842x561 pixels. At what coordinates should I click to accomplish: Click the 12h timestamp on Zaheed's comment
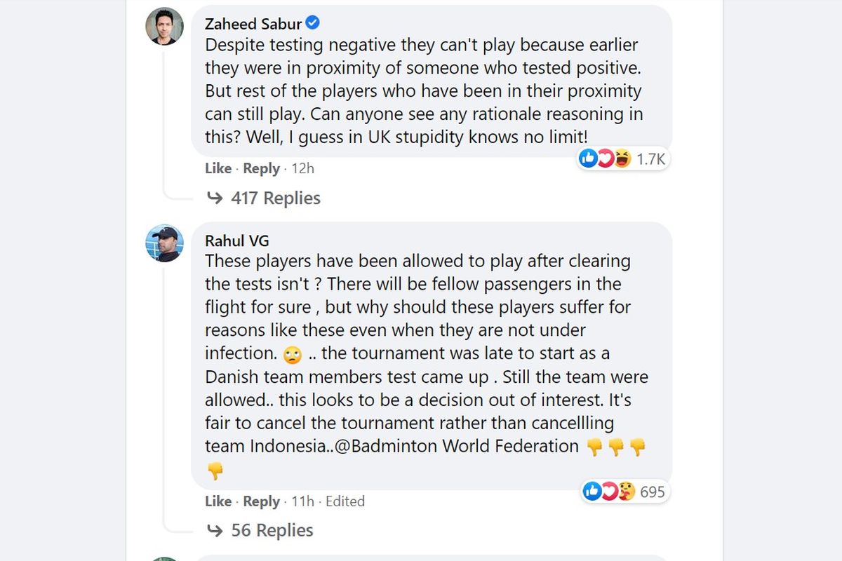pos(302,168)
